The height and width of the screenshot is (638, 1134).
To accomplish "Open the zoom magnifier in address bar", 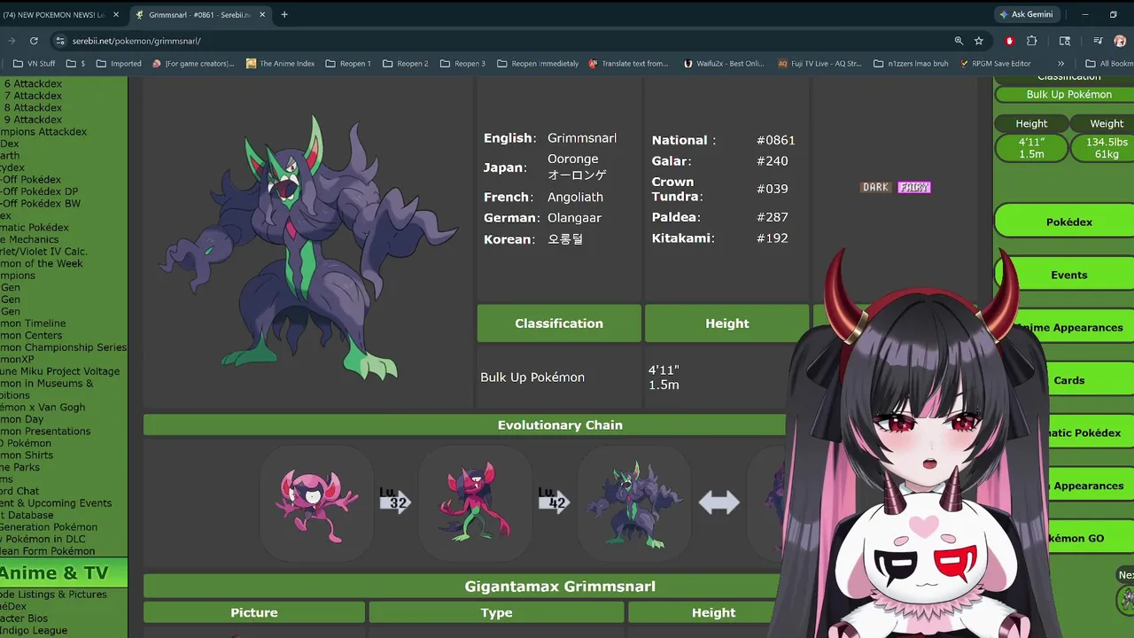I will click(x=959, y=41).
